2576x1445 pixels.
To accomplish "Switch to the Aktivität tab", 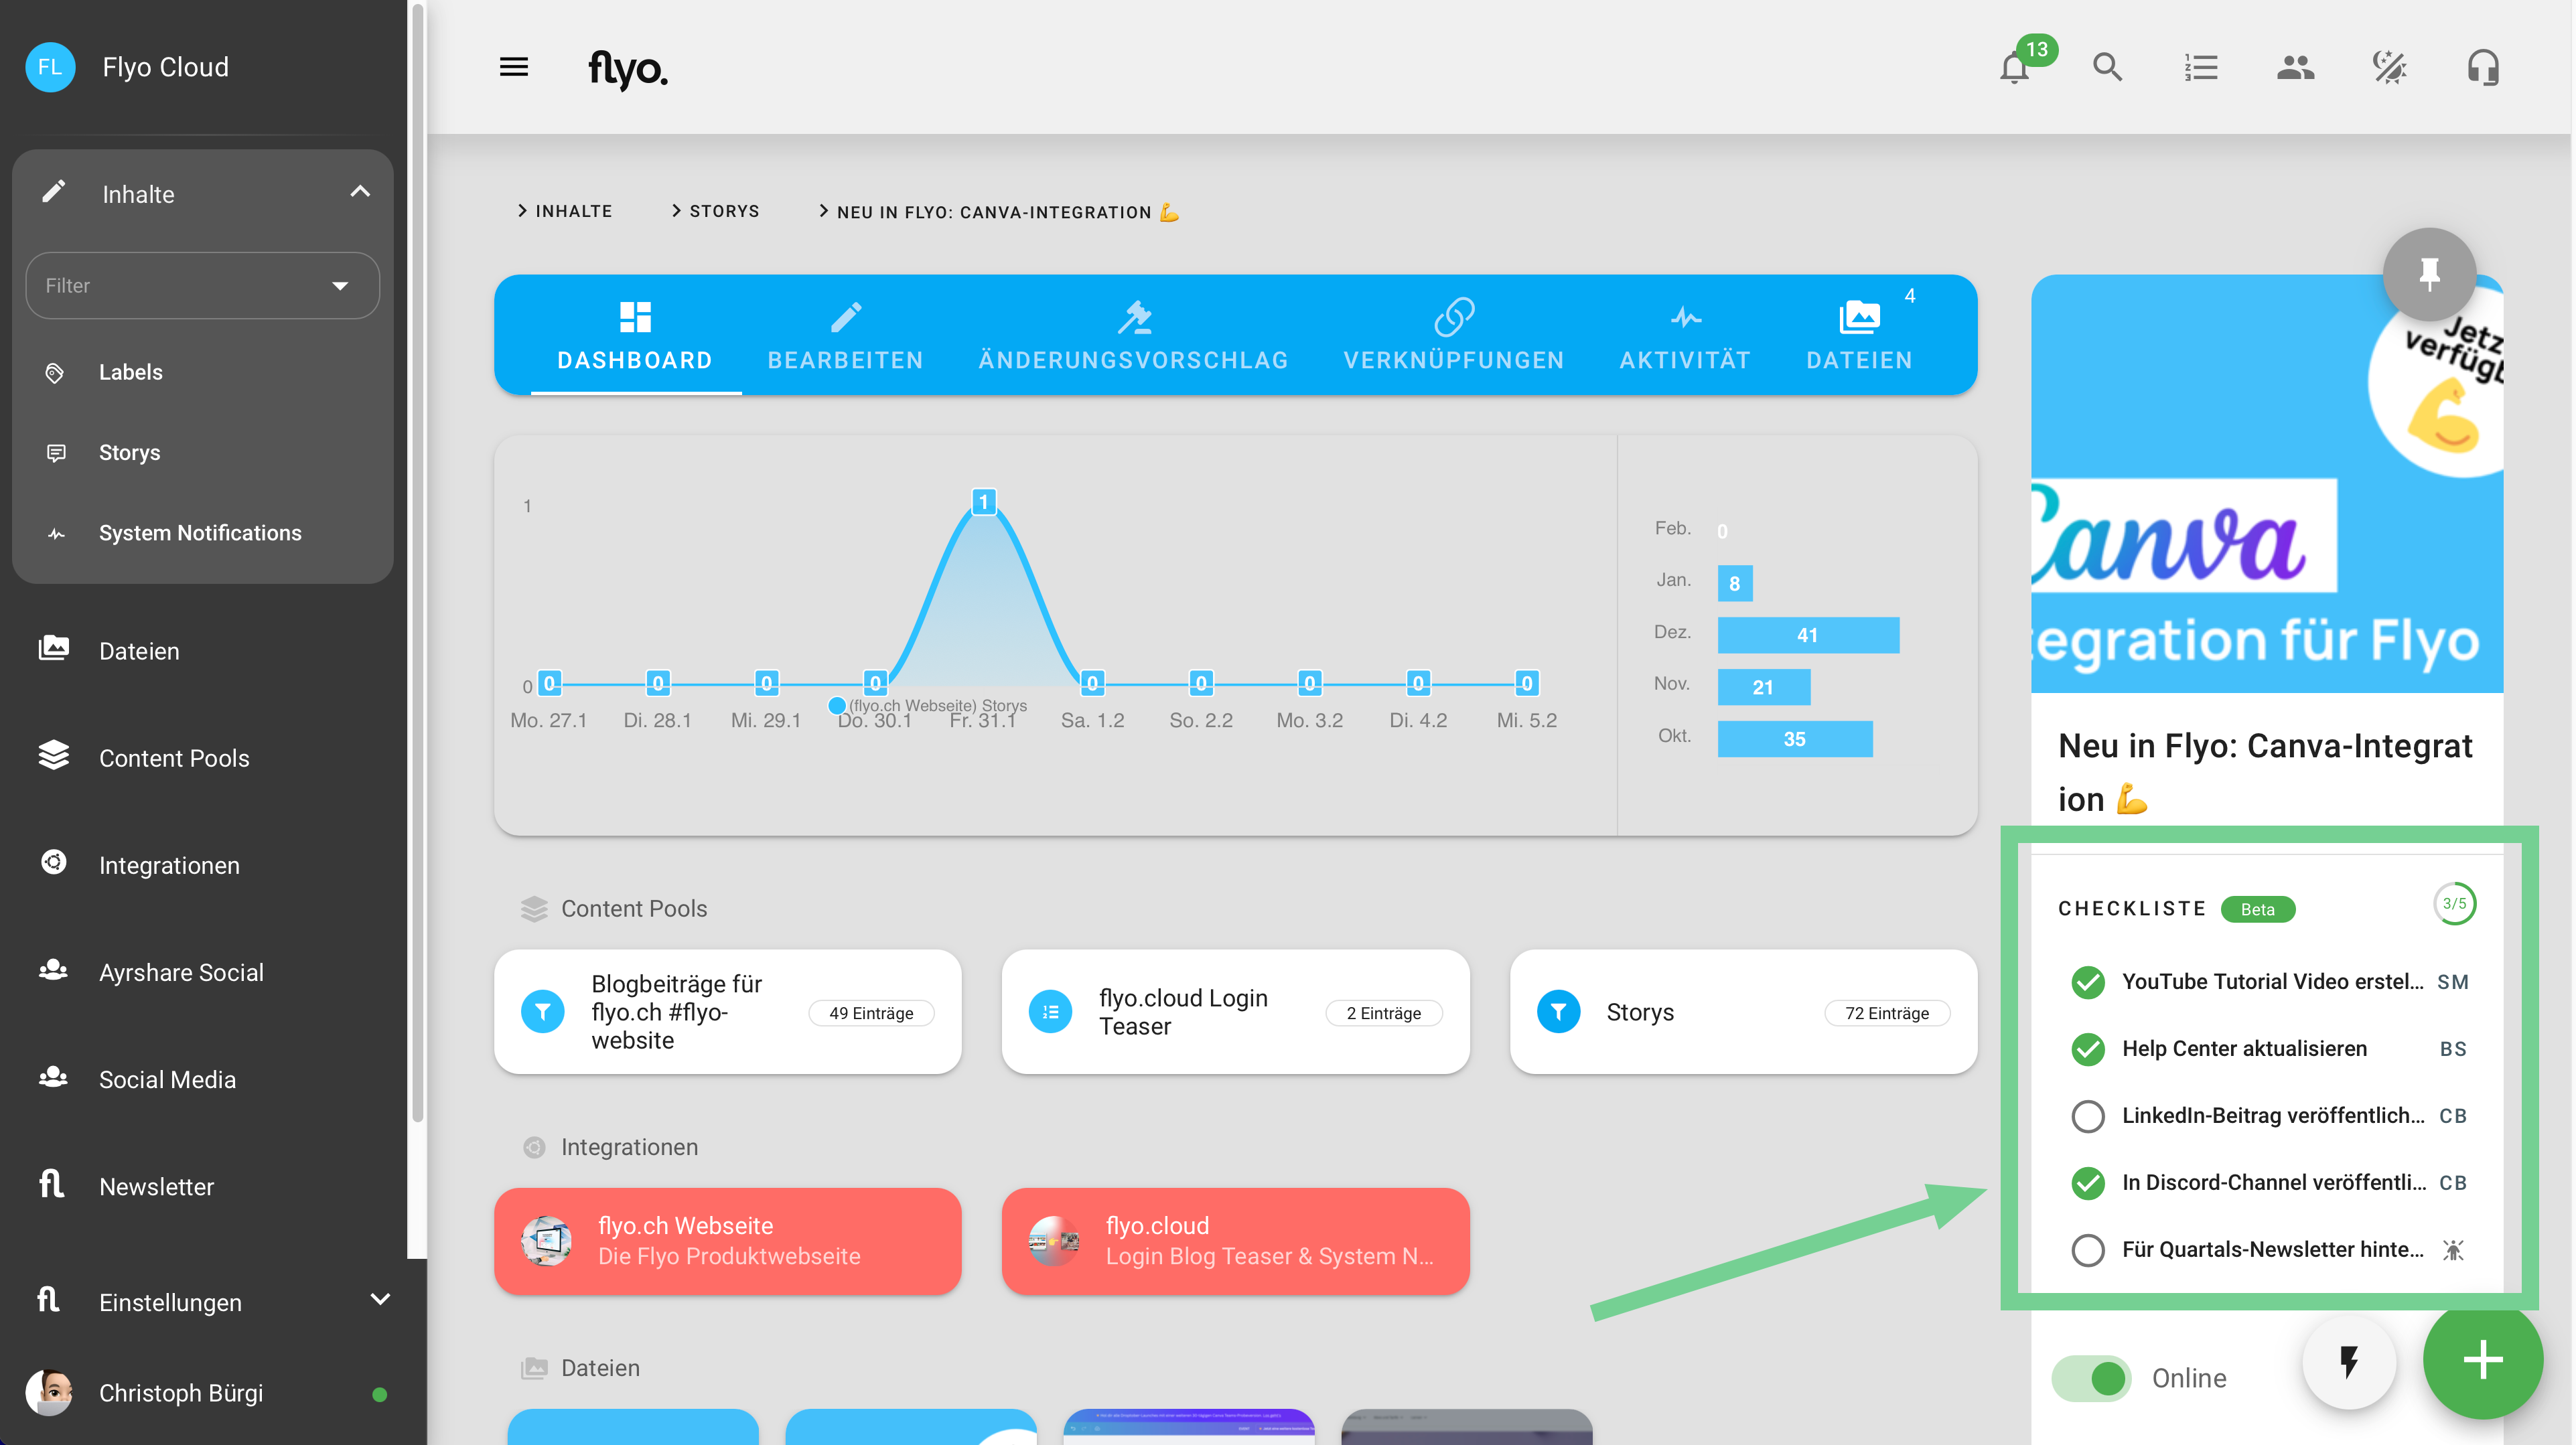I will (1685, 336).
